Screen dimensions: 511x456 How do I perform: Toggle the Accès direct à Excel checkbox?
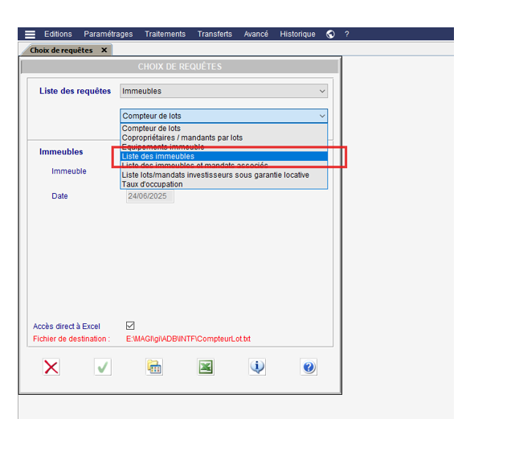click(130, 326)
